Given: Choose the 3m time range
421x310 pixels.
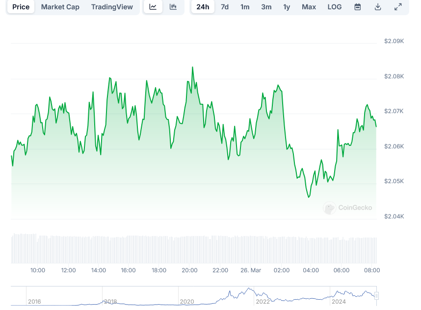Looking at the screenshot, I should [266, 7].
